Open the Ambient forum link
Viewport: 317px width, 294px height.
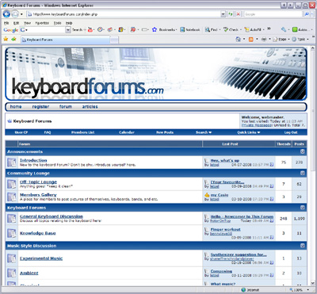click(x=29, y=273)
